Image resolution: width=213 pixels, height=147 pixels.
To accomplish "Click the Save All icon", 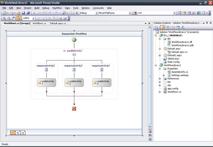I will coord(28,13).
